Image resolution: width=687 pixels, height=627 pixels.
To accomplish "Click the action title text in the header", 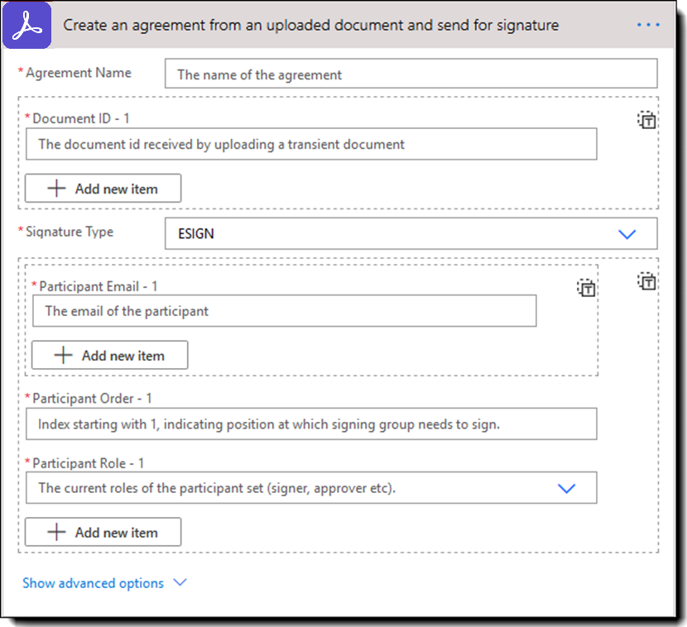I will (x=310, y=25).
